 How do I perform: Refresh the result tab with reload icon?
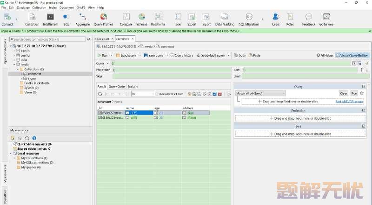100,94
